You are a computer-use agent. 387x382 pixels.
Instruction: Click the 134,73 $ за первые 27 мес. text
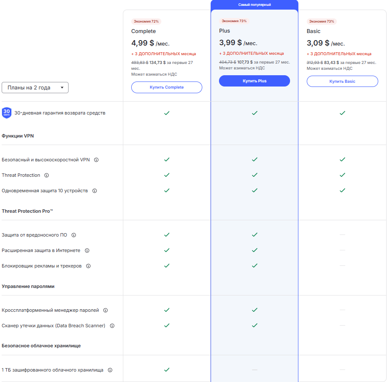point(162,65)
